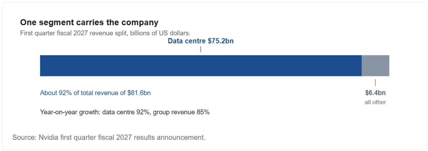Screen dimensions: 428x151
Task: Select the chart title One segment carries the company
Action: point(89,23)
